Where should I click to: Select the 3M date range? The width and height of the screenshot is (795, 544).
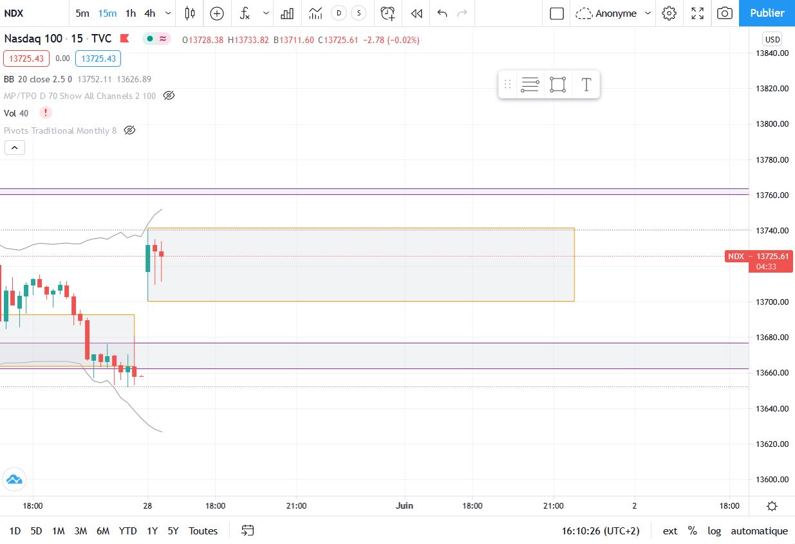tap(80, 531)
